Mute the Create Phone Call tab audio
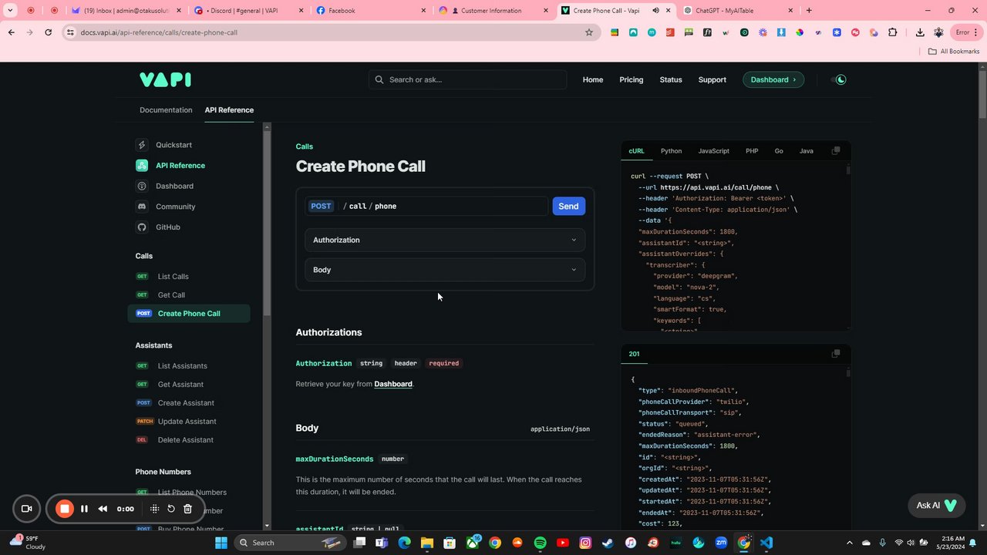 (x=656, y=11)
